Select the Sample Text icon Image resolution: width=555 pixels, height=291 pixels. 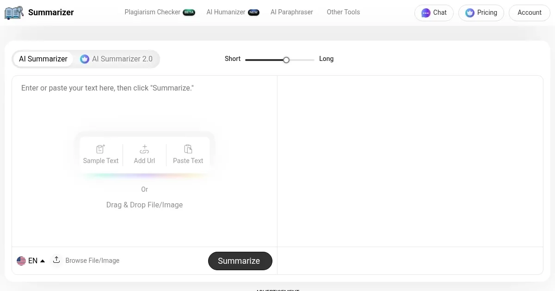tap(100, 149)
